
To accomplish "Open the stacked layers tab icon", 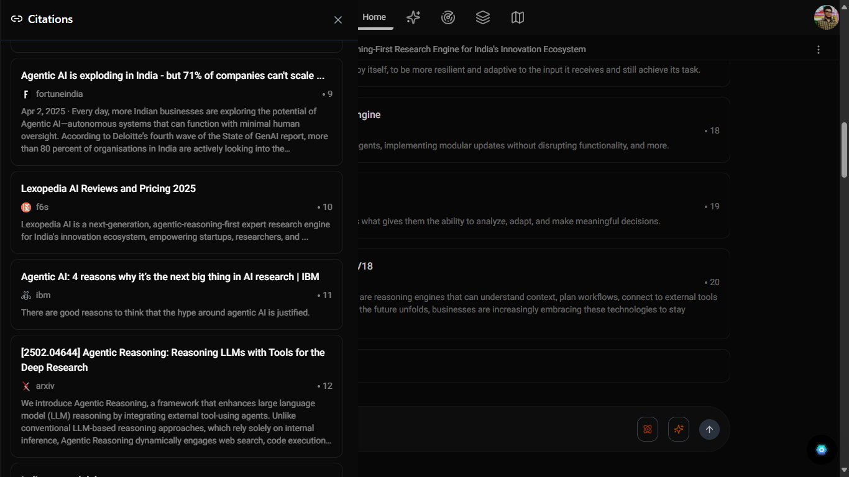I will (x=483, y=17).
